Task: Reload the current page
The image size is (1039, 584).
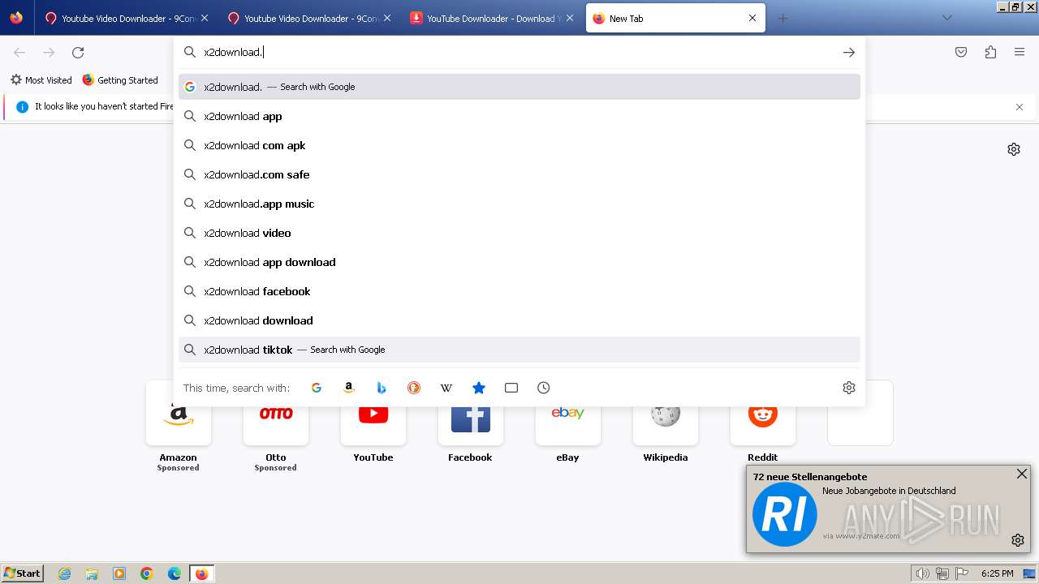Action: 78,53
